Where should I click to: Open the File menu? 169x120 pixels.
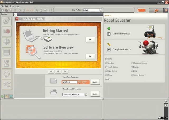(x=2, y=6)
